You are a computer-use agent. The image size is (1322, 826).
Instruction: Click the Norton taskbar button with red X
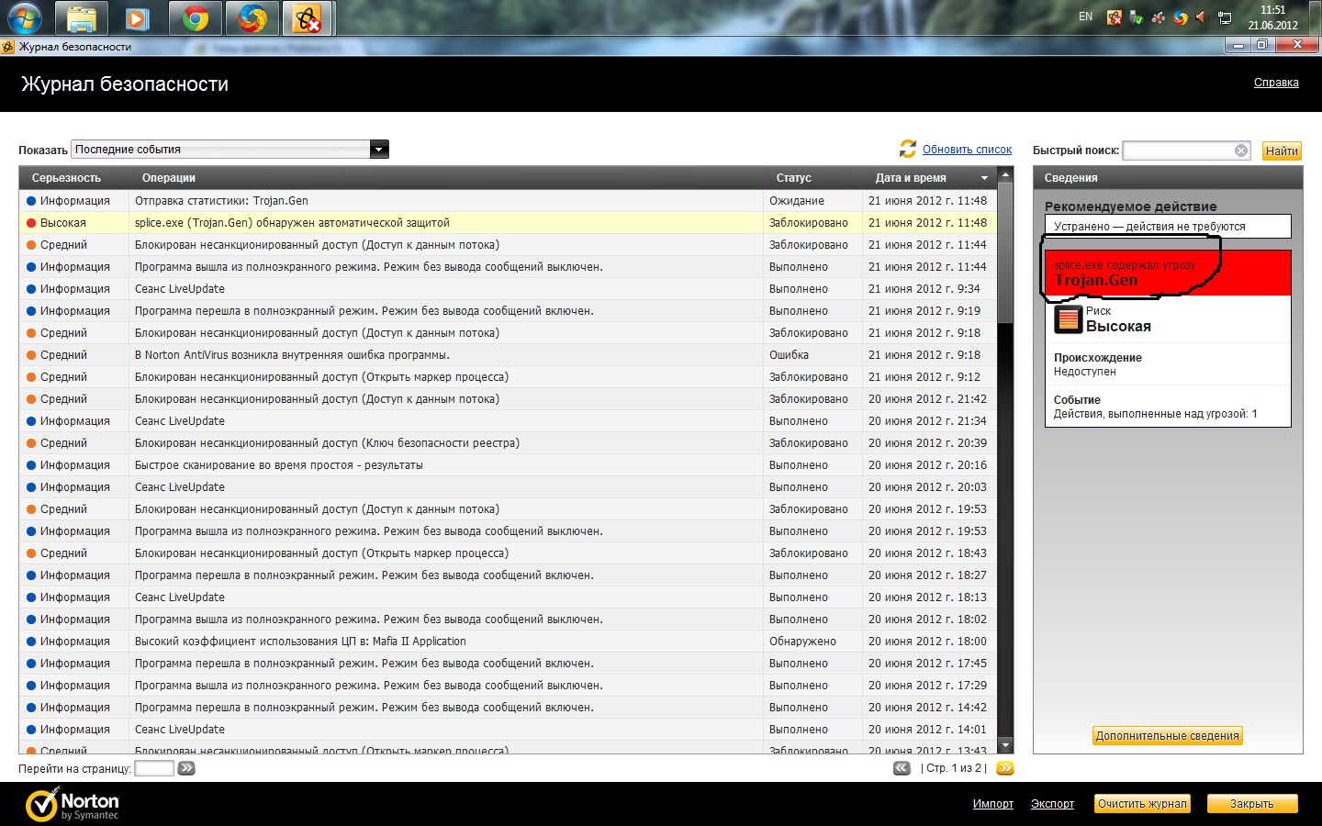tap(308, 17)
